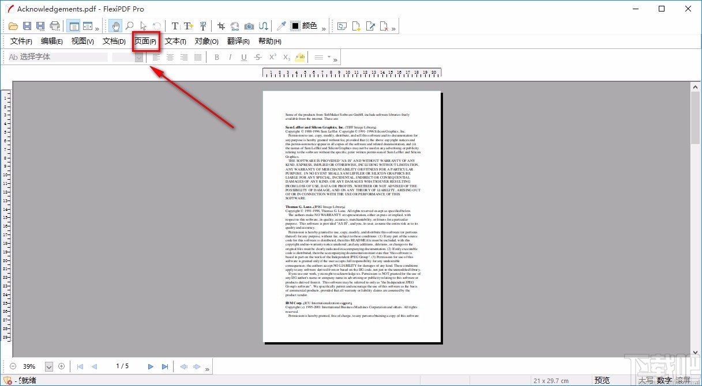Select the Zoom magnifier tool

click(x=130, y=26)
